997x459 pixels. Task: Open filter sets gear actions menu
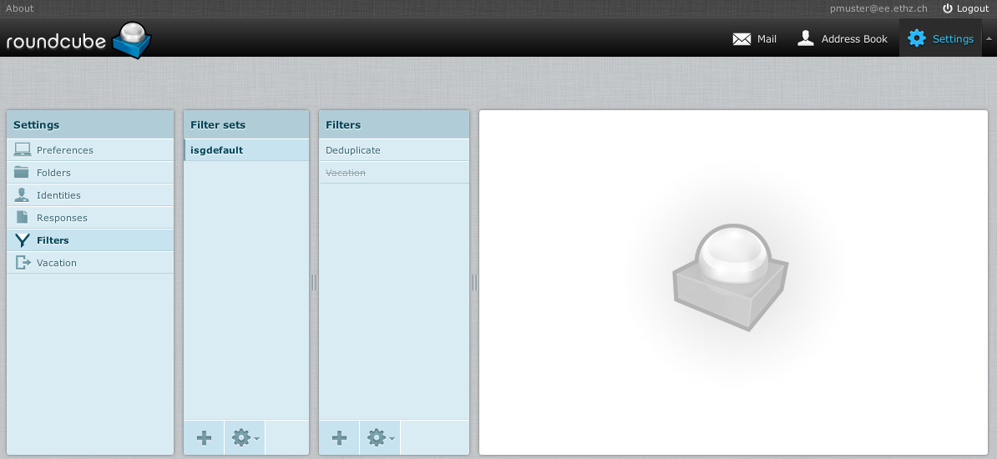(x=245, y=437)
